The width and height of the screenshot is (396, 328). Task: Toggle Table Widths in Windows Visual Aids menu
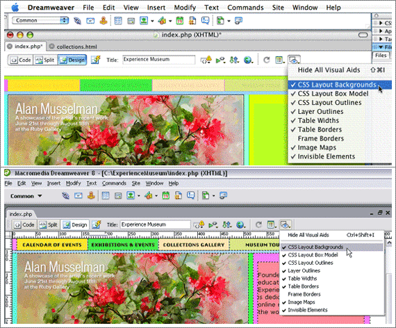coord(332,279)
